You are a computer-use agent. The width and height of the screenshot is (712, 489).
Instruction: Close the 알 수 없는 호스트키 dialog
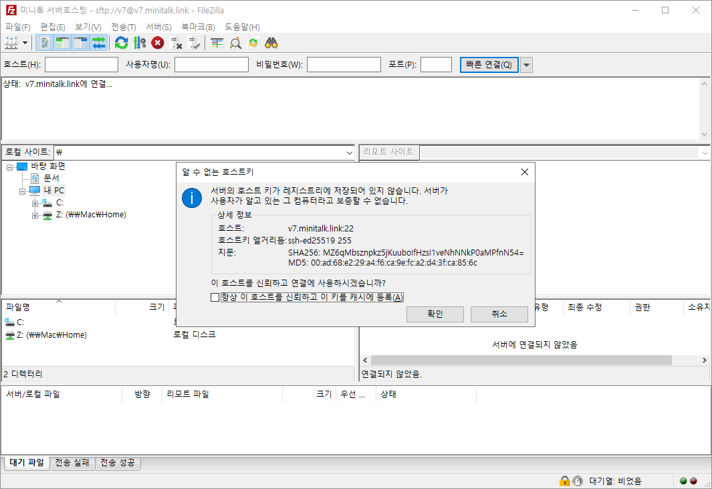(x=524, y=172)
